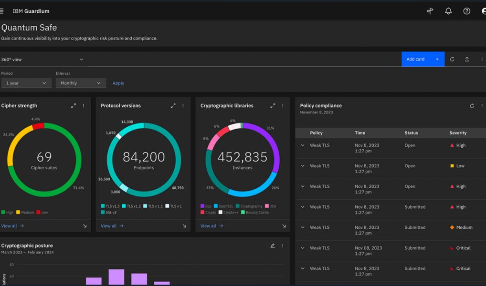
Task: Open the hamburger navigation menu
Action: 1,11
